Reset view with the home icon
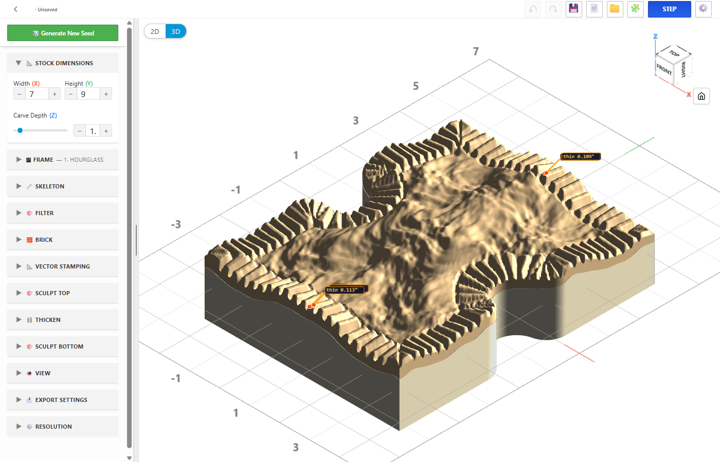 (701, 96)
